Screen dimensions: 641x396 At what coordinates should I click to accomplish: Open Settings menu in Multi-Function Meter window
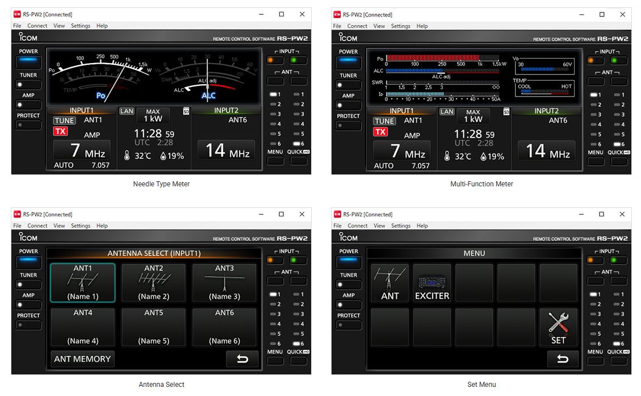coord(401,26)
